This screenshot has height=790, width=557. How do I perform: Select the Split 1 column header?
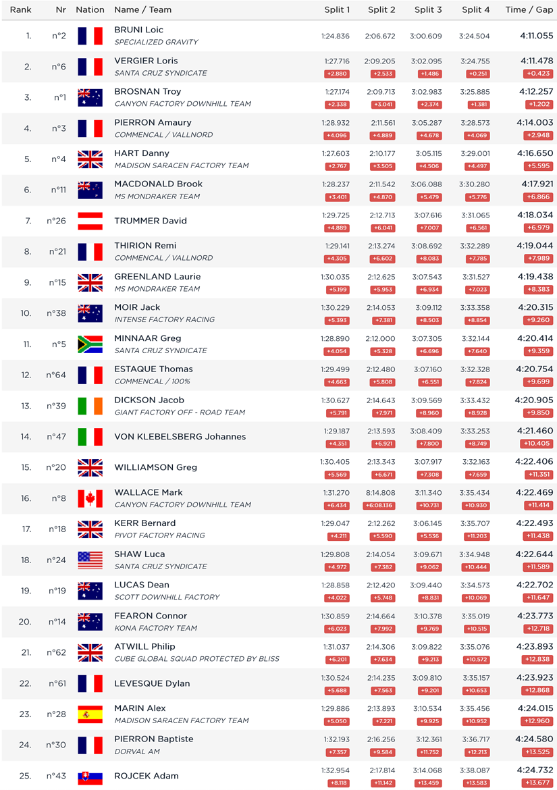[337, 9]
